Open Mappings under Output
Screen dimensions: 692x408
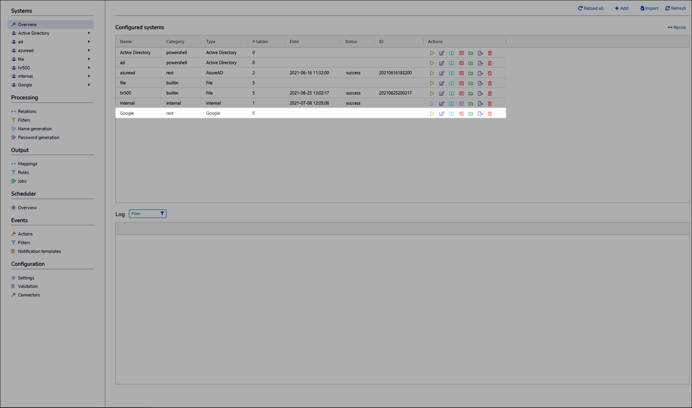tap(27, 164)
